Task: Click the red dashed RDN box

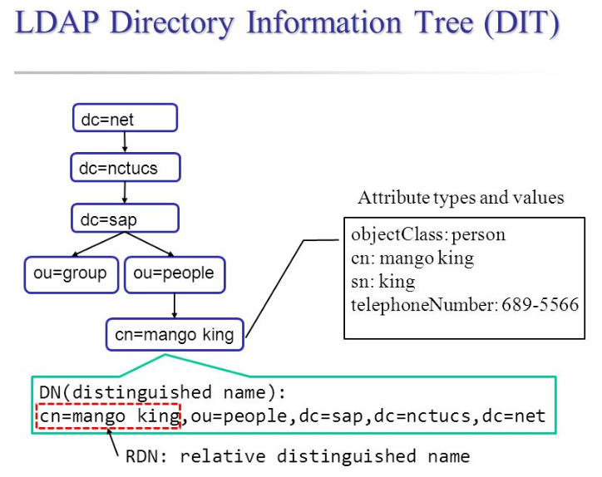Action: [109, 416]
